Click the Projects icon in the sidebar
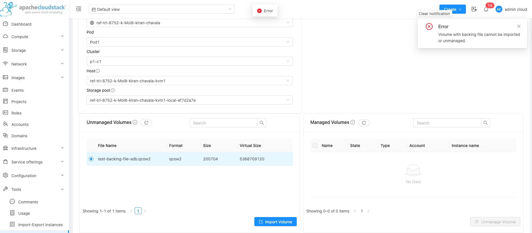 (5, 101)
